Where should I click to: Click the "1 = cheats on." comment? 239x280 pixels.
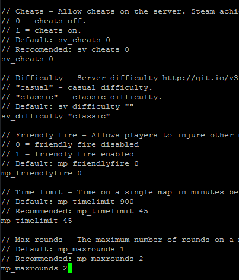(x=41, y=30)
